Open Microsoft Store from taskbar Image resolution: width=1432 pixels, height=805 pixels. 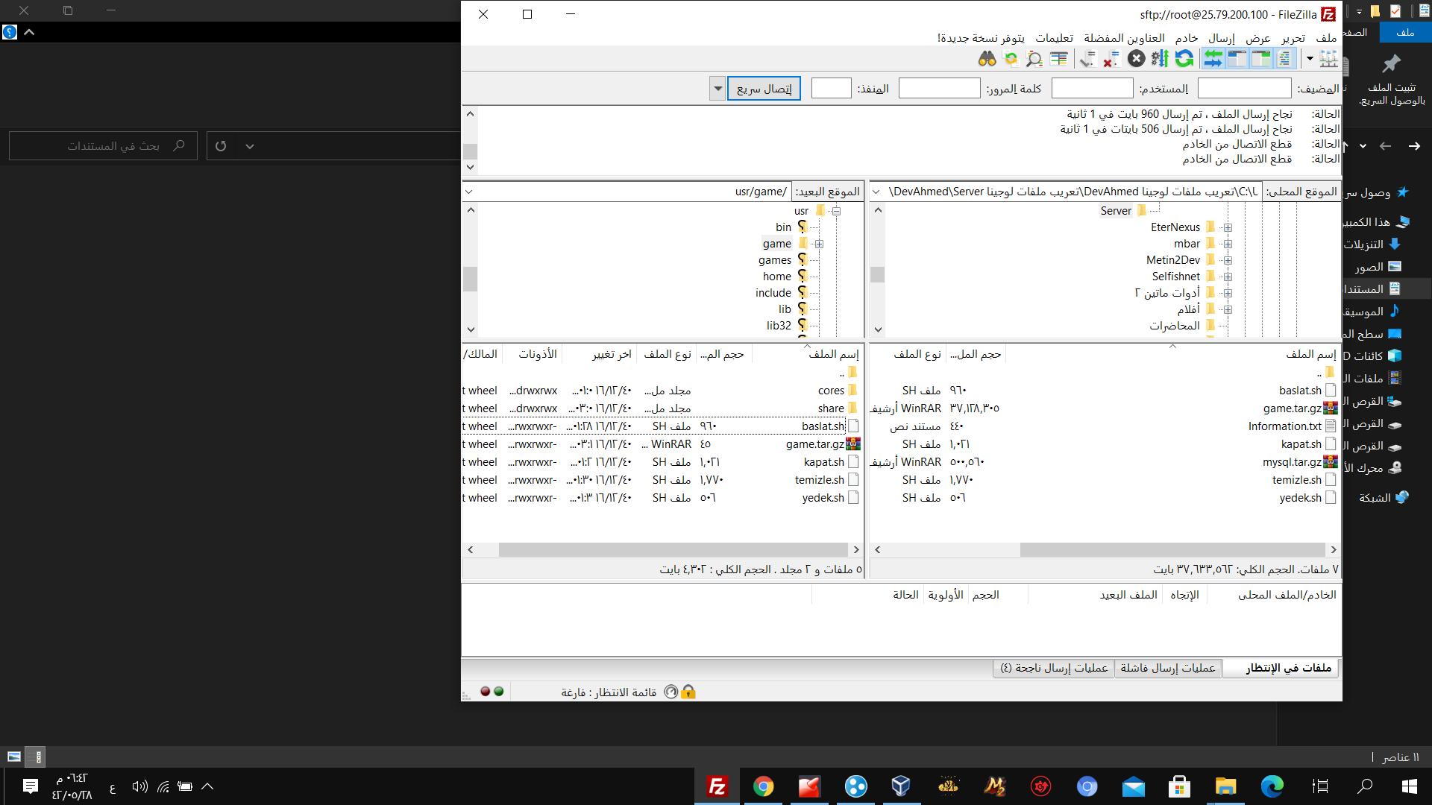1179,786
